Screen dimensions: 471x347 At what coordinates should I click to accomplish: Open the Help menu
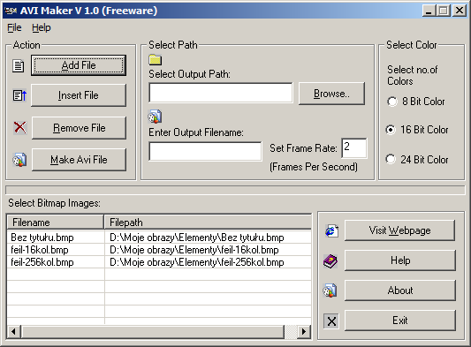click(42, 27)
